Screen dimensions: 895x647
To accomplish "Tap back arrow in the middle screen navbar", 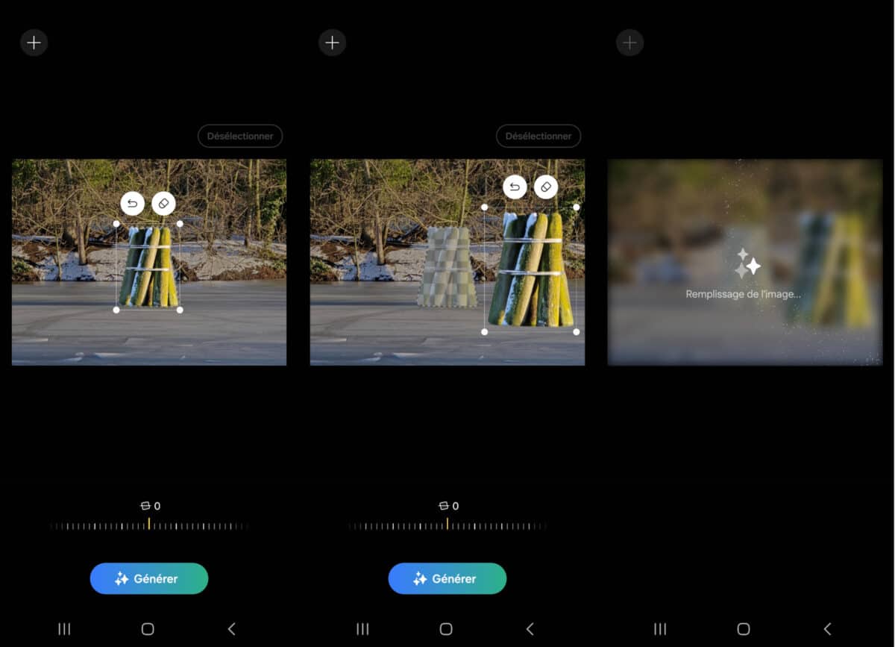I will (530, 629).
